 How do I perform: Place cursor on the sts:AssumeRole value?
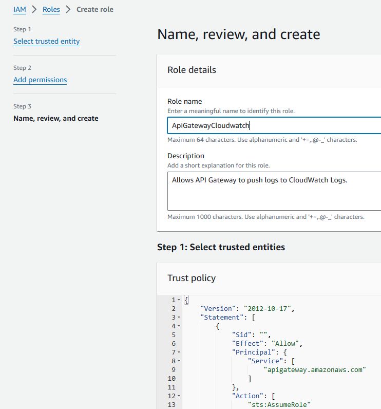(278, 404)
